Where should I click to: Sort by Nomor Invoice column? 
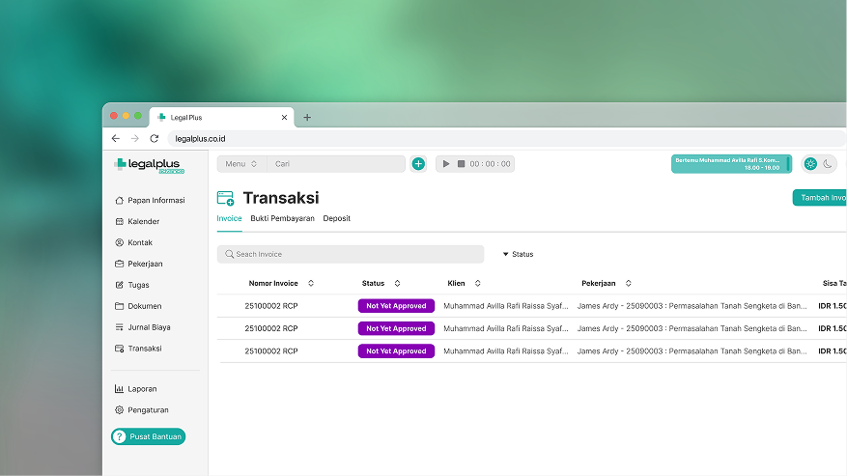click(x=311, y=283)
